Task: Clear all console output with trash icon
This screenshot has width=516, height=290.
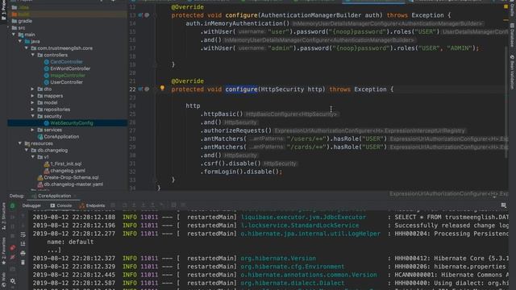Action: point(23,263)
